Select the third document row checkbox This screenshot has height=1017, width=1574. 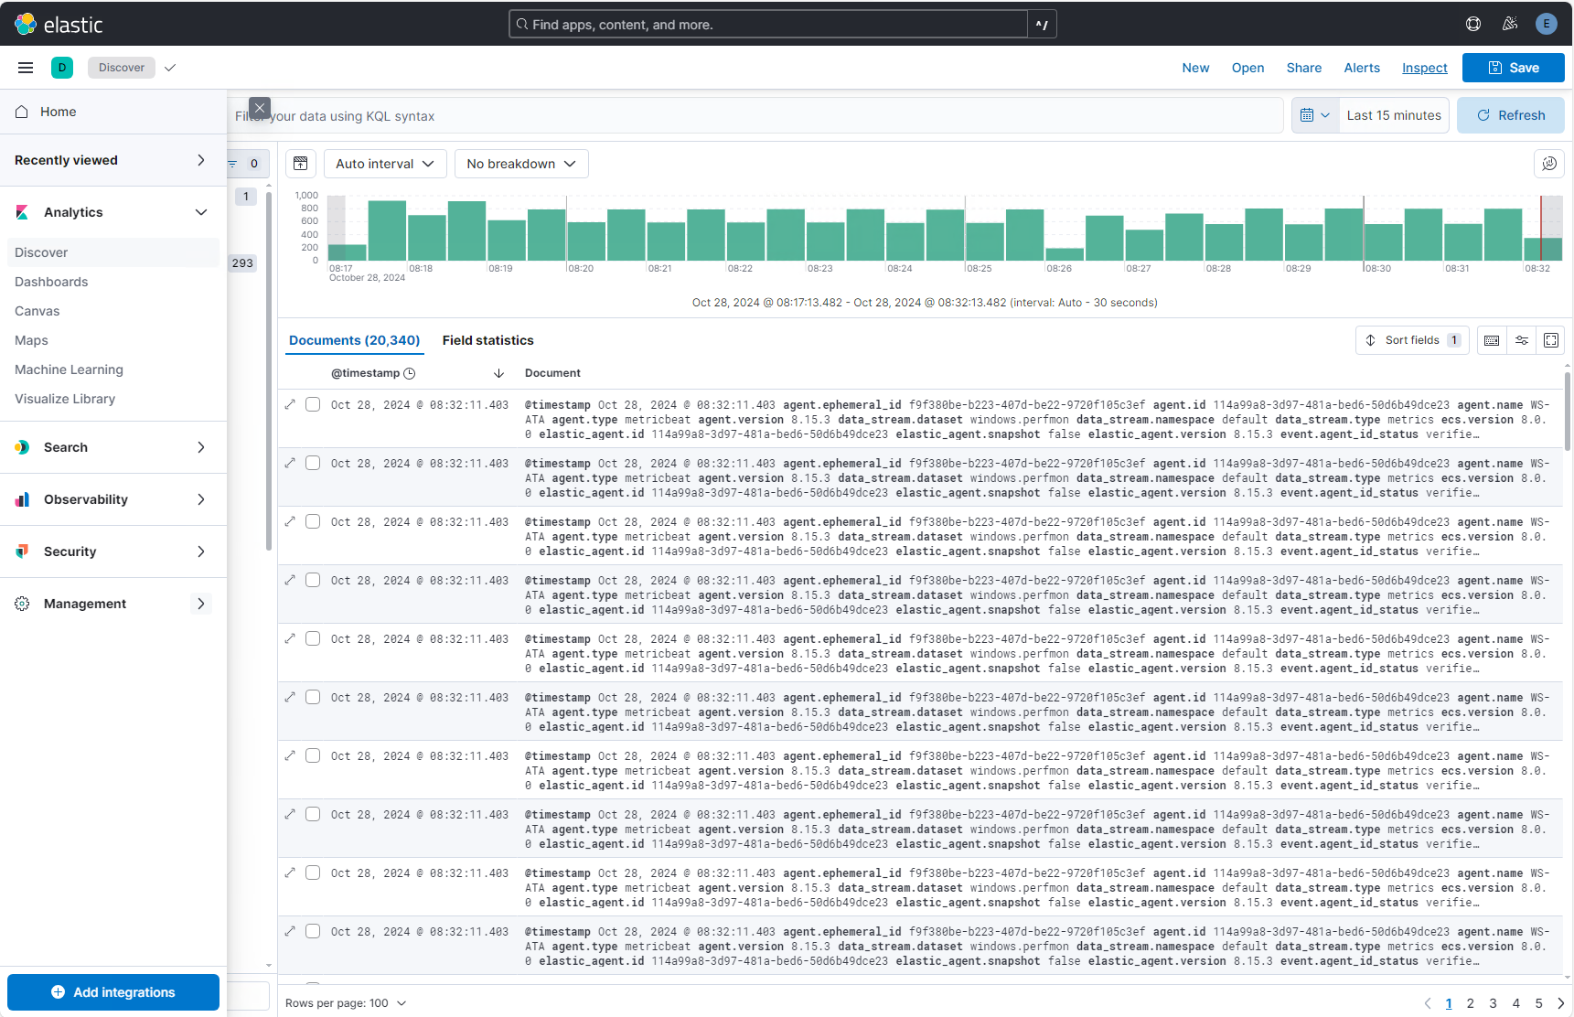[x=313, y=521]
